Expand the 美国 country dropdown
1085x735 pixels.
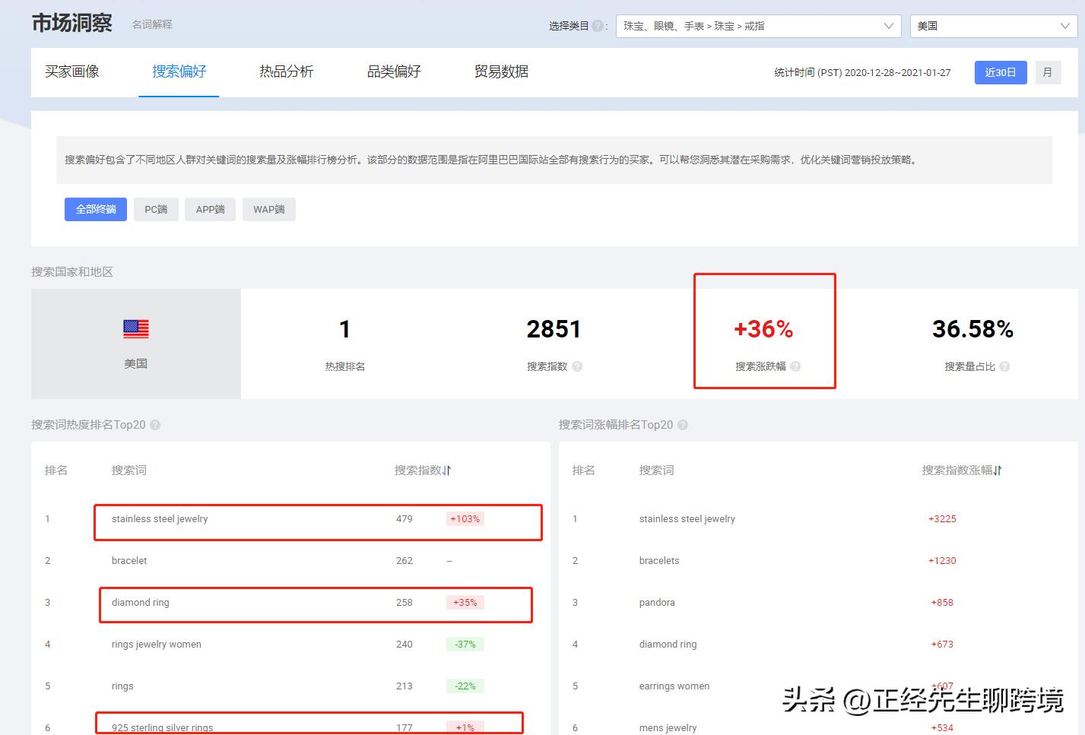[x=993, y=26]
